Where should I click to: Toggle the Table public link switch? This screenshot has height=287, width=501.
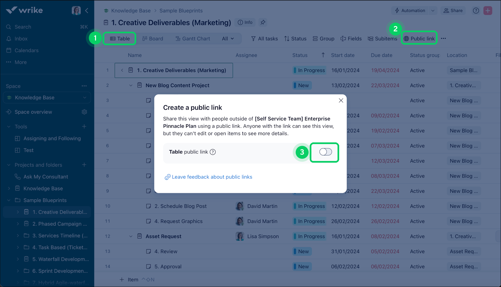pyautogui.click(x=325, y=152)
